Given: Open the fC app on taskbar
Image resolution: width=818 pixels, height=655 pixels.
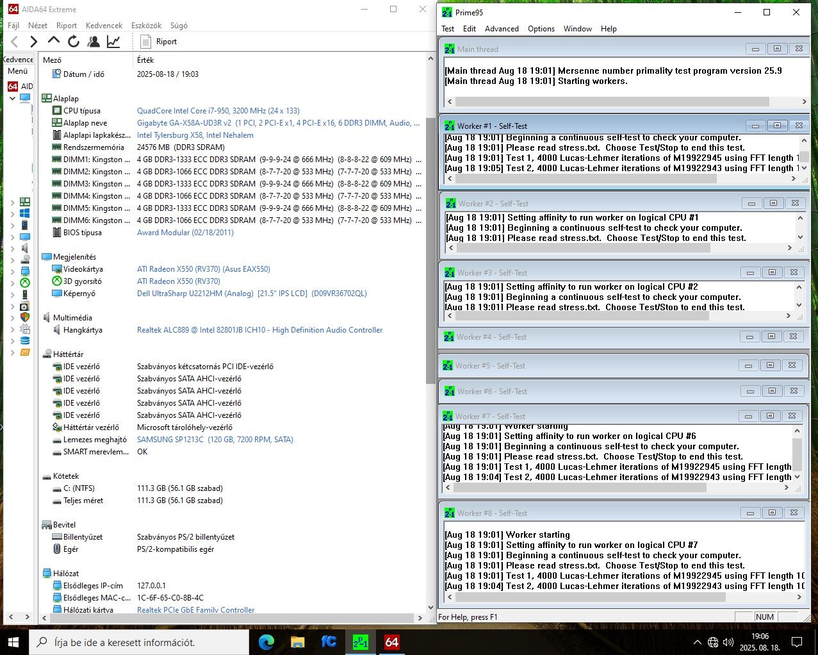Looking at the screenshot, I should [329, 642].
